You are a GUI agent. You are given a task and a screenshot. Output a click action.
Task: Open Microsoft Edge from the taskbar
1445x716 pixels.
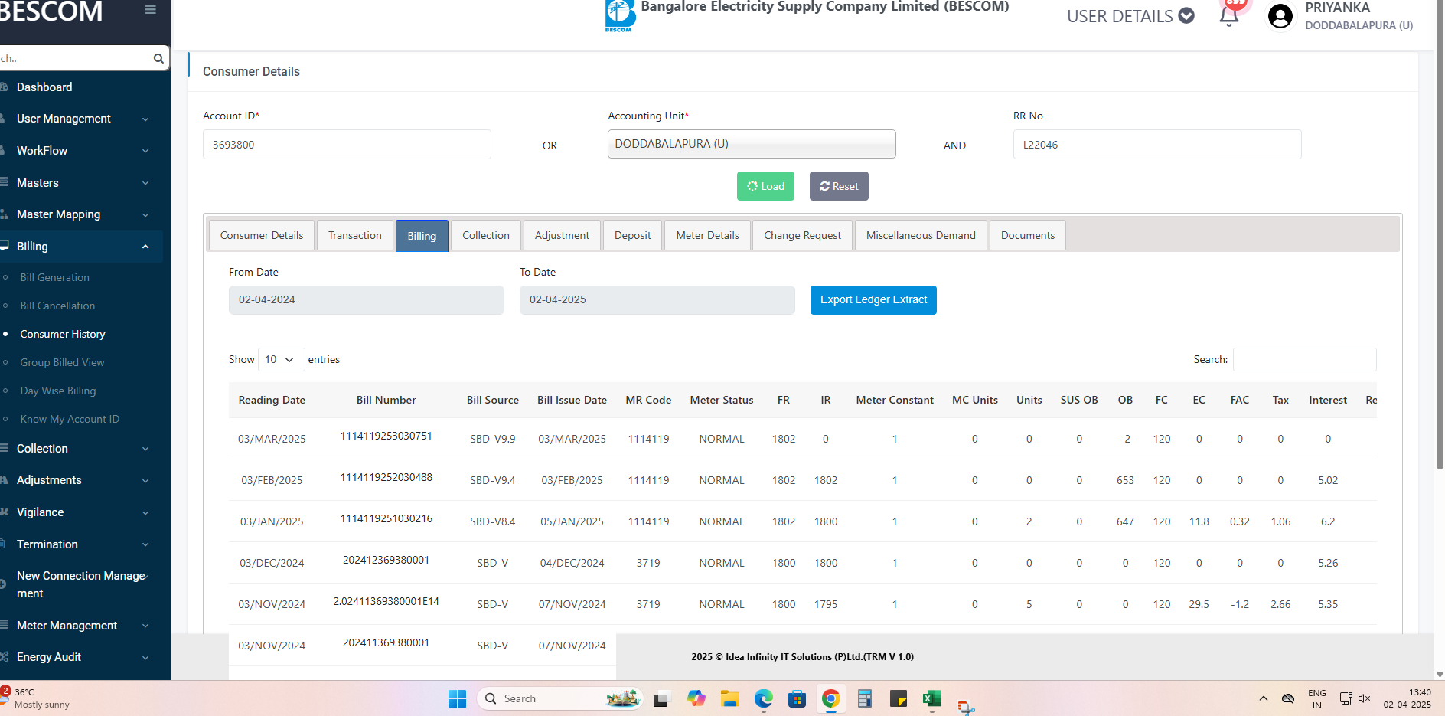pos(763,698)
